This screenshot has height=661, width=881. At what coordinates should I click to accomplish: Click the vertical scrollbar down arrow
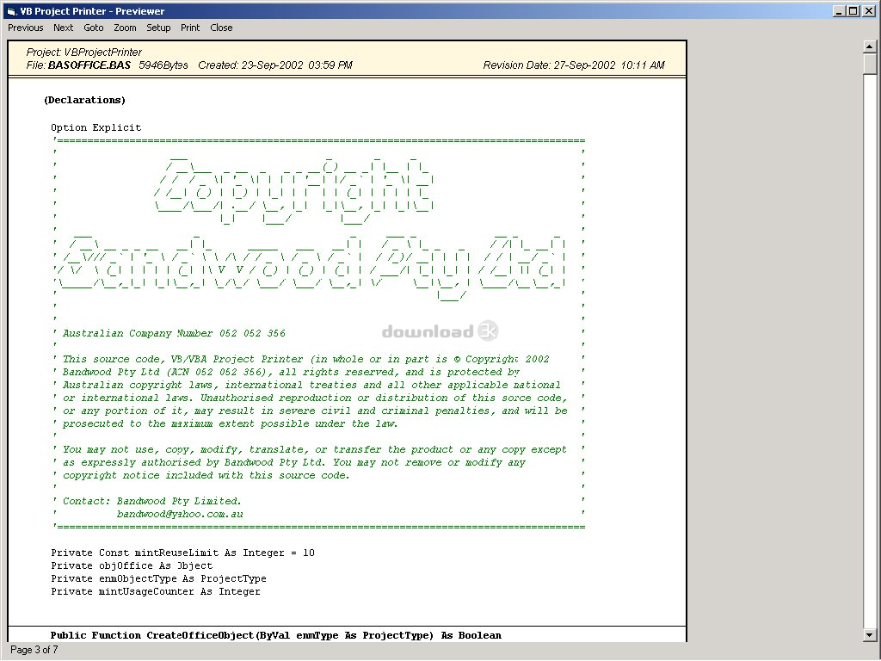(869, 635)
